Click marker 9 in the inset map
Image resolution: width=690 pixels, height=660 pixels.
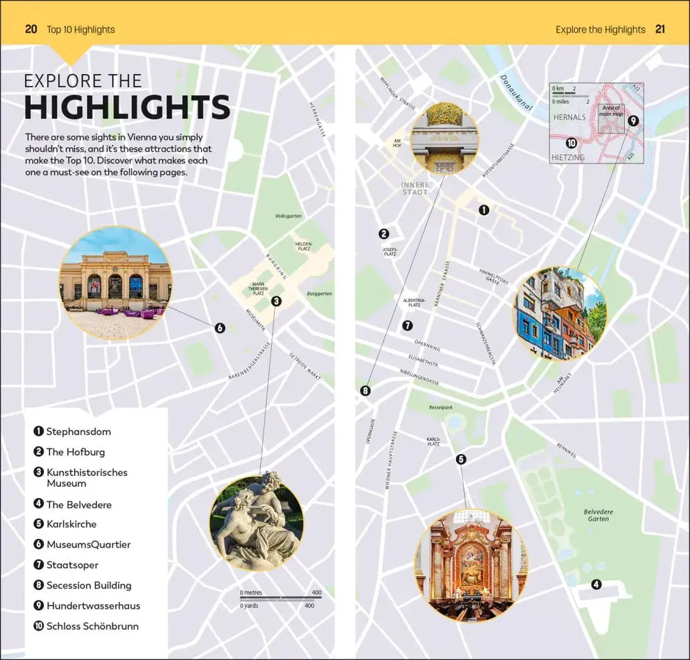[x=634, y=121]
